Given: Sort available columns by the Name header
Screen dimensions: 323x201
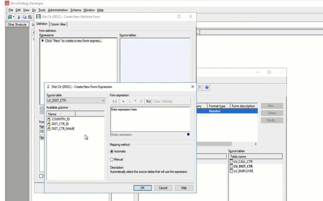Looking at the screenshot, I should [x=61, y=114].
